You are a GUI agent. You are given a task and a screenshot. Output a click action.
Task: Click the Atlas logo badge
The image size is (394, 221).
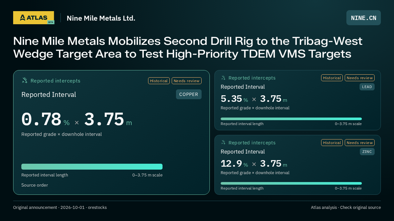point(33,18)
